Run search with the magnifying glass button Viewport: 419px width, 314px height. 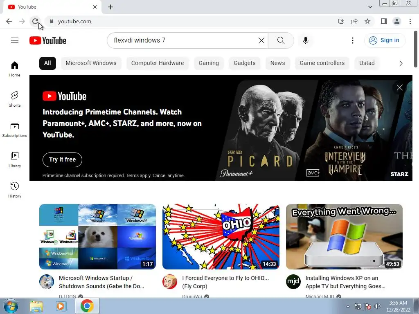(281, 40)
